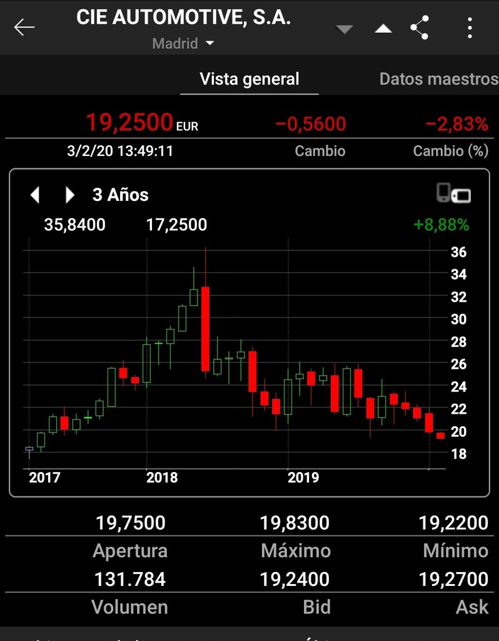Tap the Cambio (%) label

[x=450, y=151]
